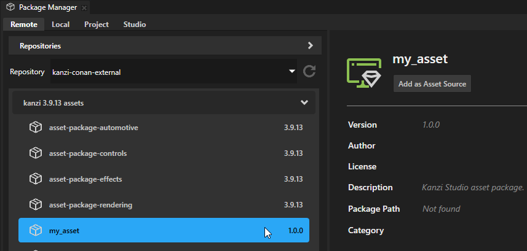Image resolution: width=527 pixels, height=251 pixels.
Task: Select asset-package-effects package name
Action: point(85,179)
